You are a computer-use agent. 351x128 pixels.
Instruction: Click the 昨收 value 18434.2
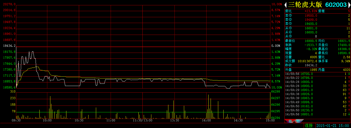[311, 65]
